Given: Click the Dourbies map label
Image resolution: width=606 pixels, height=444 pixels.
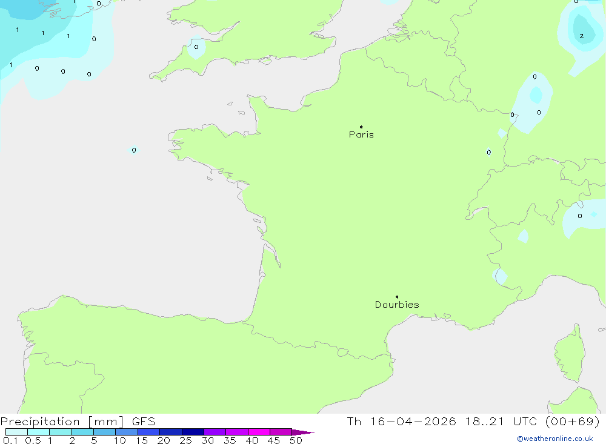Looking at the screenshot, I should (397, 305).
